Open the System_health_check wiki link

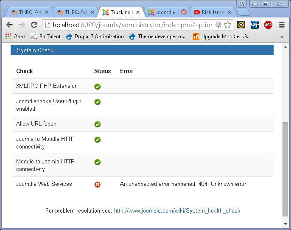[x=177, y=211]
